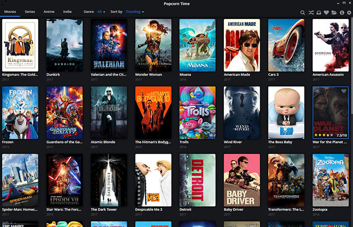Viewport: 353px width, 227px height.
Task: Click the Wind River title text
Action: 233,142
